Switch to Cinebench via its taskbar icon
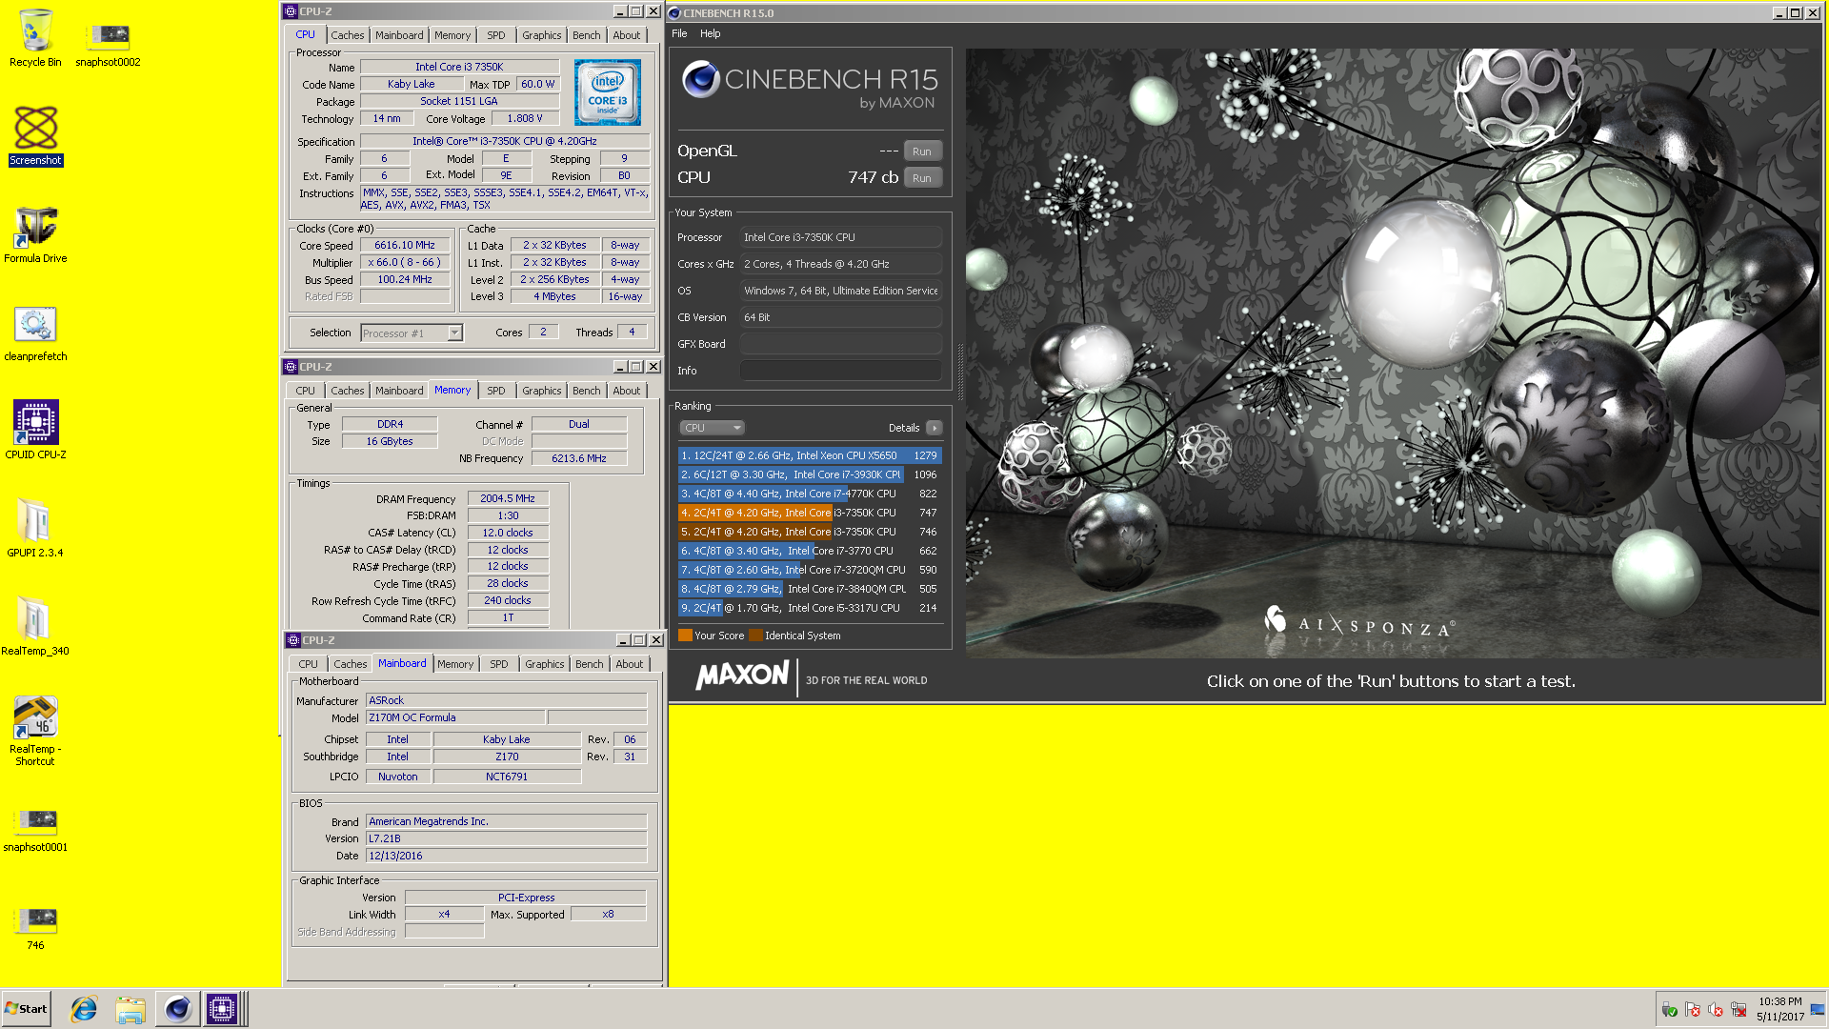Image resolution: width=1829 pixels, height=1029 pixels. pyautogui.click(x=177, y=1009)
